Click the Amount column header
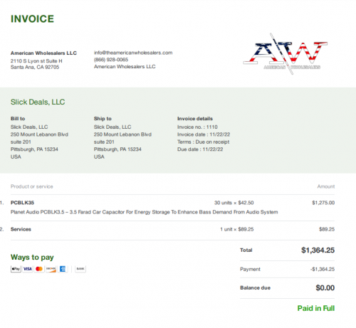 point(326,186)
